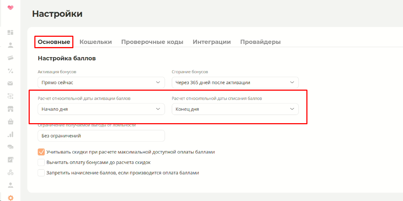Click the Сгорание бонусов field label

[x=190, y=72]
